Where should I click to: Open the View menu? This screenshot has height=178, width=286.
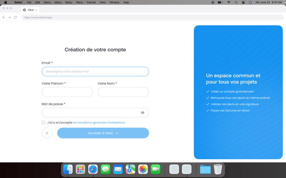pos(102,3)
